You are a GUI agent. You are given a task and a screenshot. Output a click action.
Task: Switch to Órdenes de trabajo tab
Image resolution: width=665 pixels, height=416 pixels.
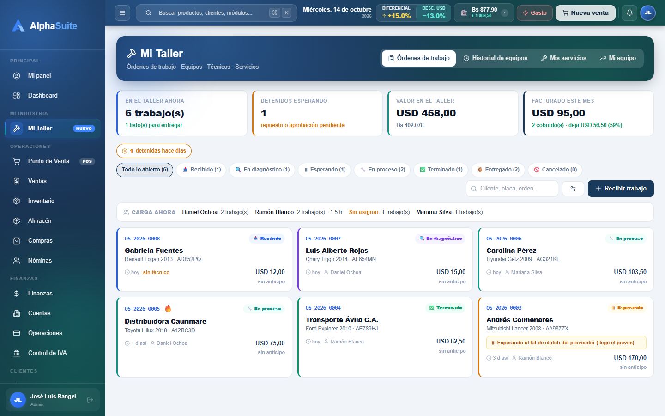coord(419,58)
